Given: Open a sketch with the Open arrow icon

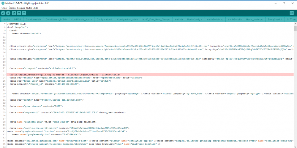Looking at the screenshot, I should (19, 13).
